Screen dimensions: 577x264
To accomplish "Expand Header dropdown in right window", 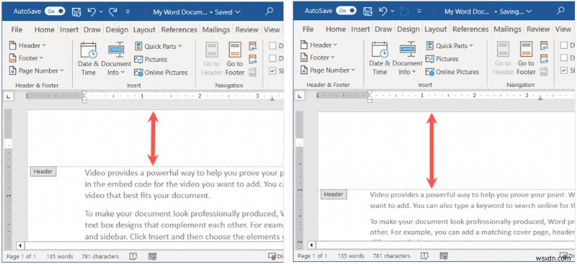I will pos(319,45).
